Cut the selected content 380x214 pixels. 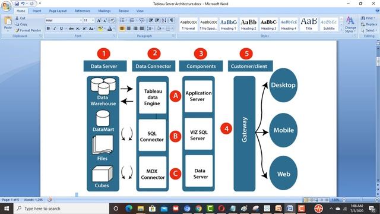[20, 18]
